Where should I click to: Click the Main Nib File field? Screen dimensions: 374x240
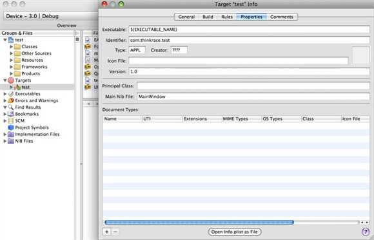coord(253,97)
